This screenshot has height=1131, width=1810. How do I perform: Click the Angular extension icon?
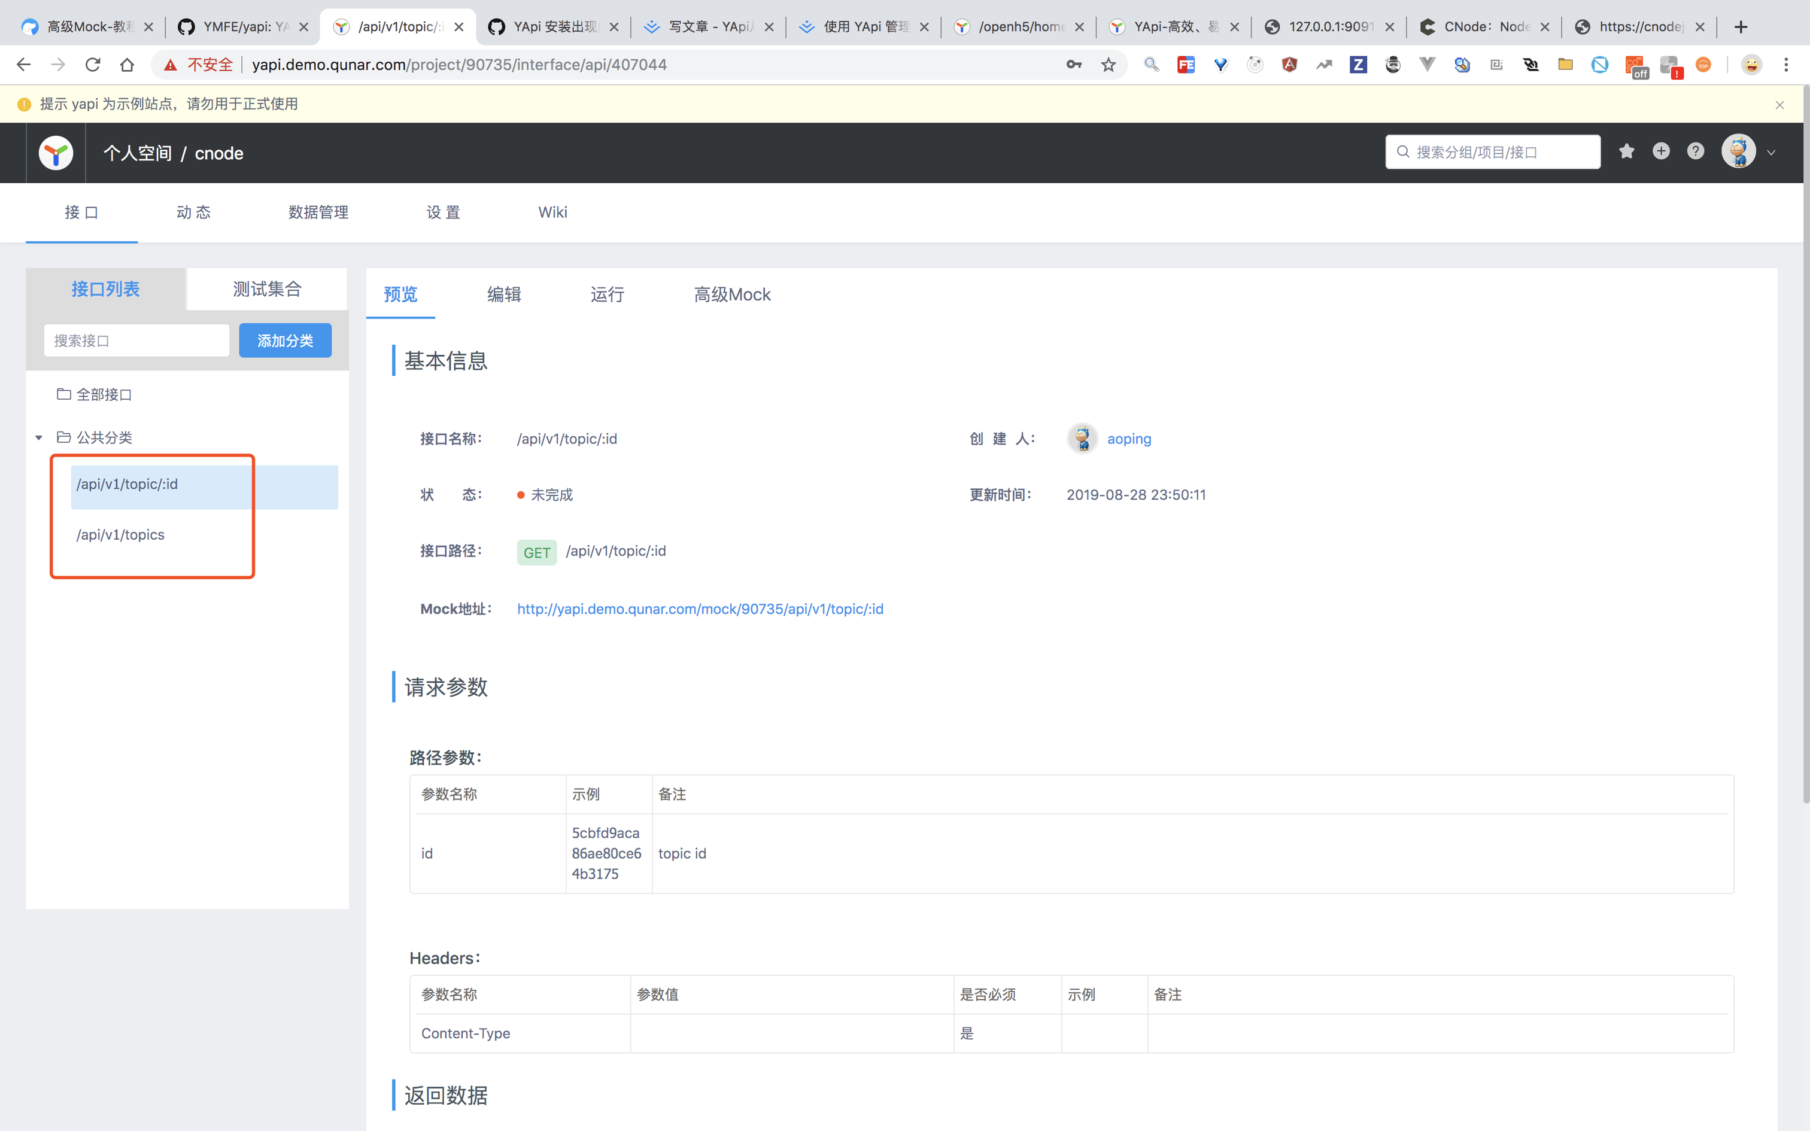coord(1289,65)
